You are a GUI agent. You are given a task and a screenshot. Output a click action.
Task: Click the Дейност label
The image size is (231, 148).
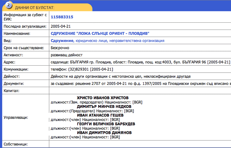click(11, 77)
